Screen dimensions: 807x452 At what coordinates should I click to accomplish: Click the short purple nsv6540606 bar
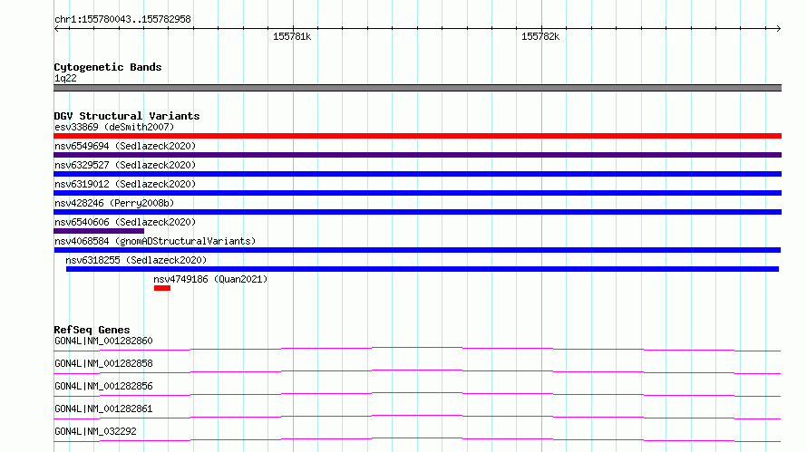99,231
